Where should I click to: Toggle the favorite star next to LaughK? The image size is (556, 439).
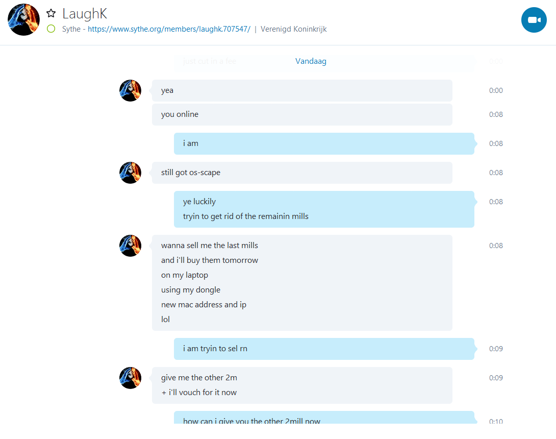tap(51, 13)
